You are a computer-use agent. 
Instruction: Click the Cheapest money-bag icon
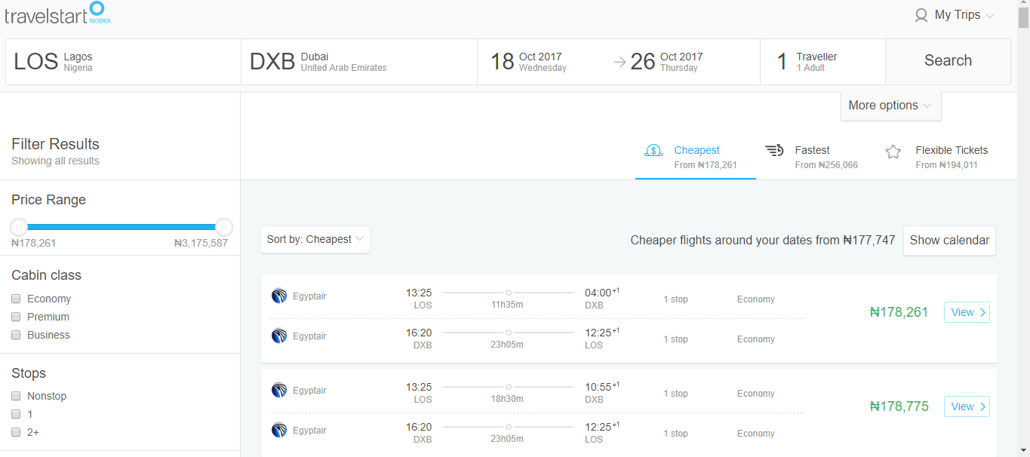pos(653,151)
